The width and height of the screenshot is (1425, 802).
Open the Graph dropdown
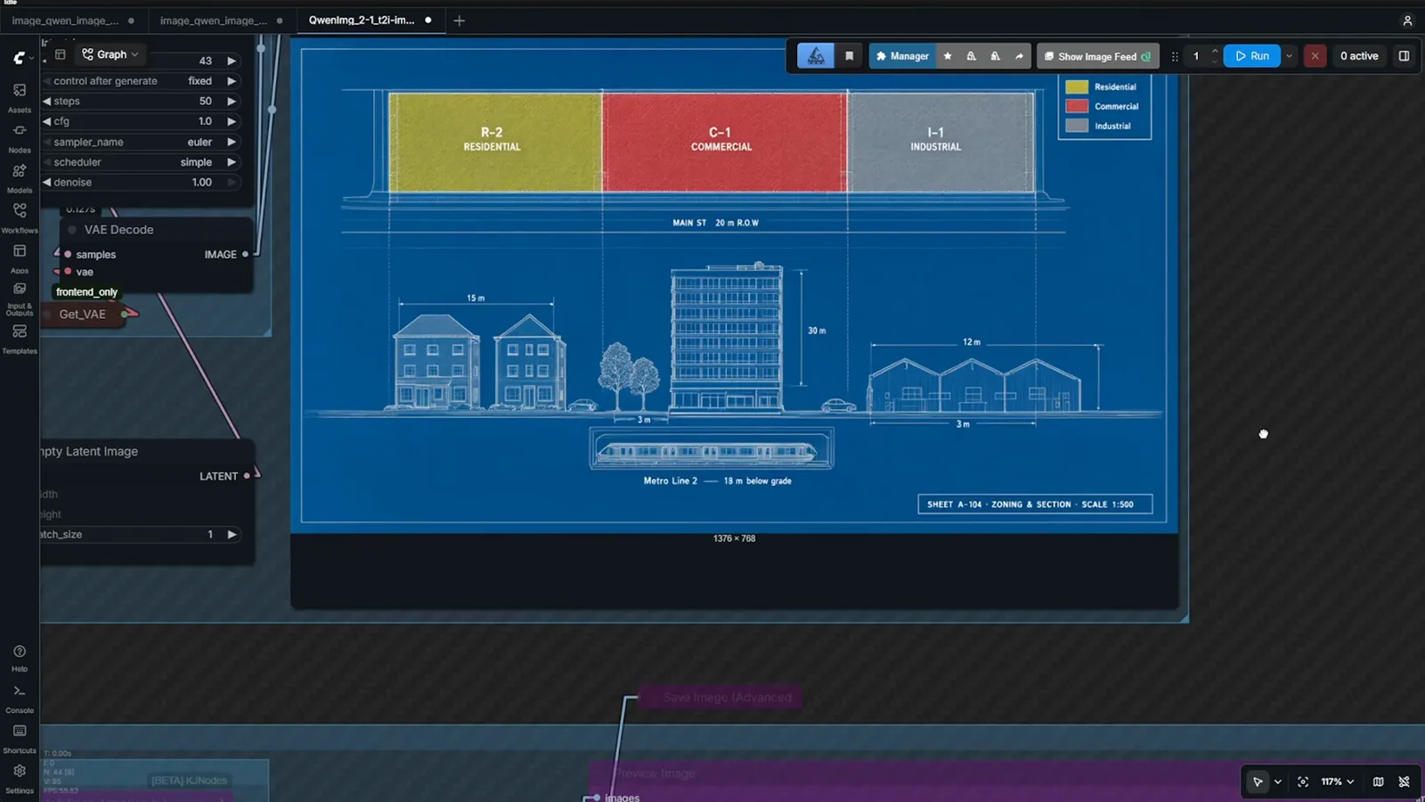[x=110, y=54]
